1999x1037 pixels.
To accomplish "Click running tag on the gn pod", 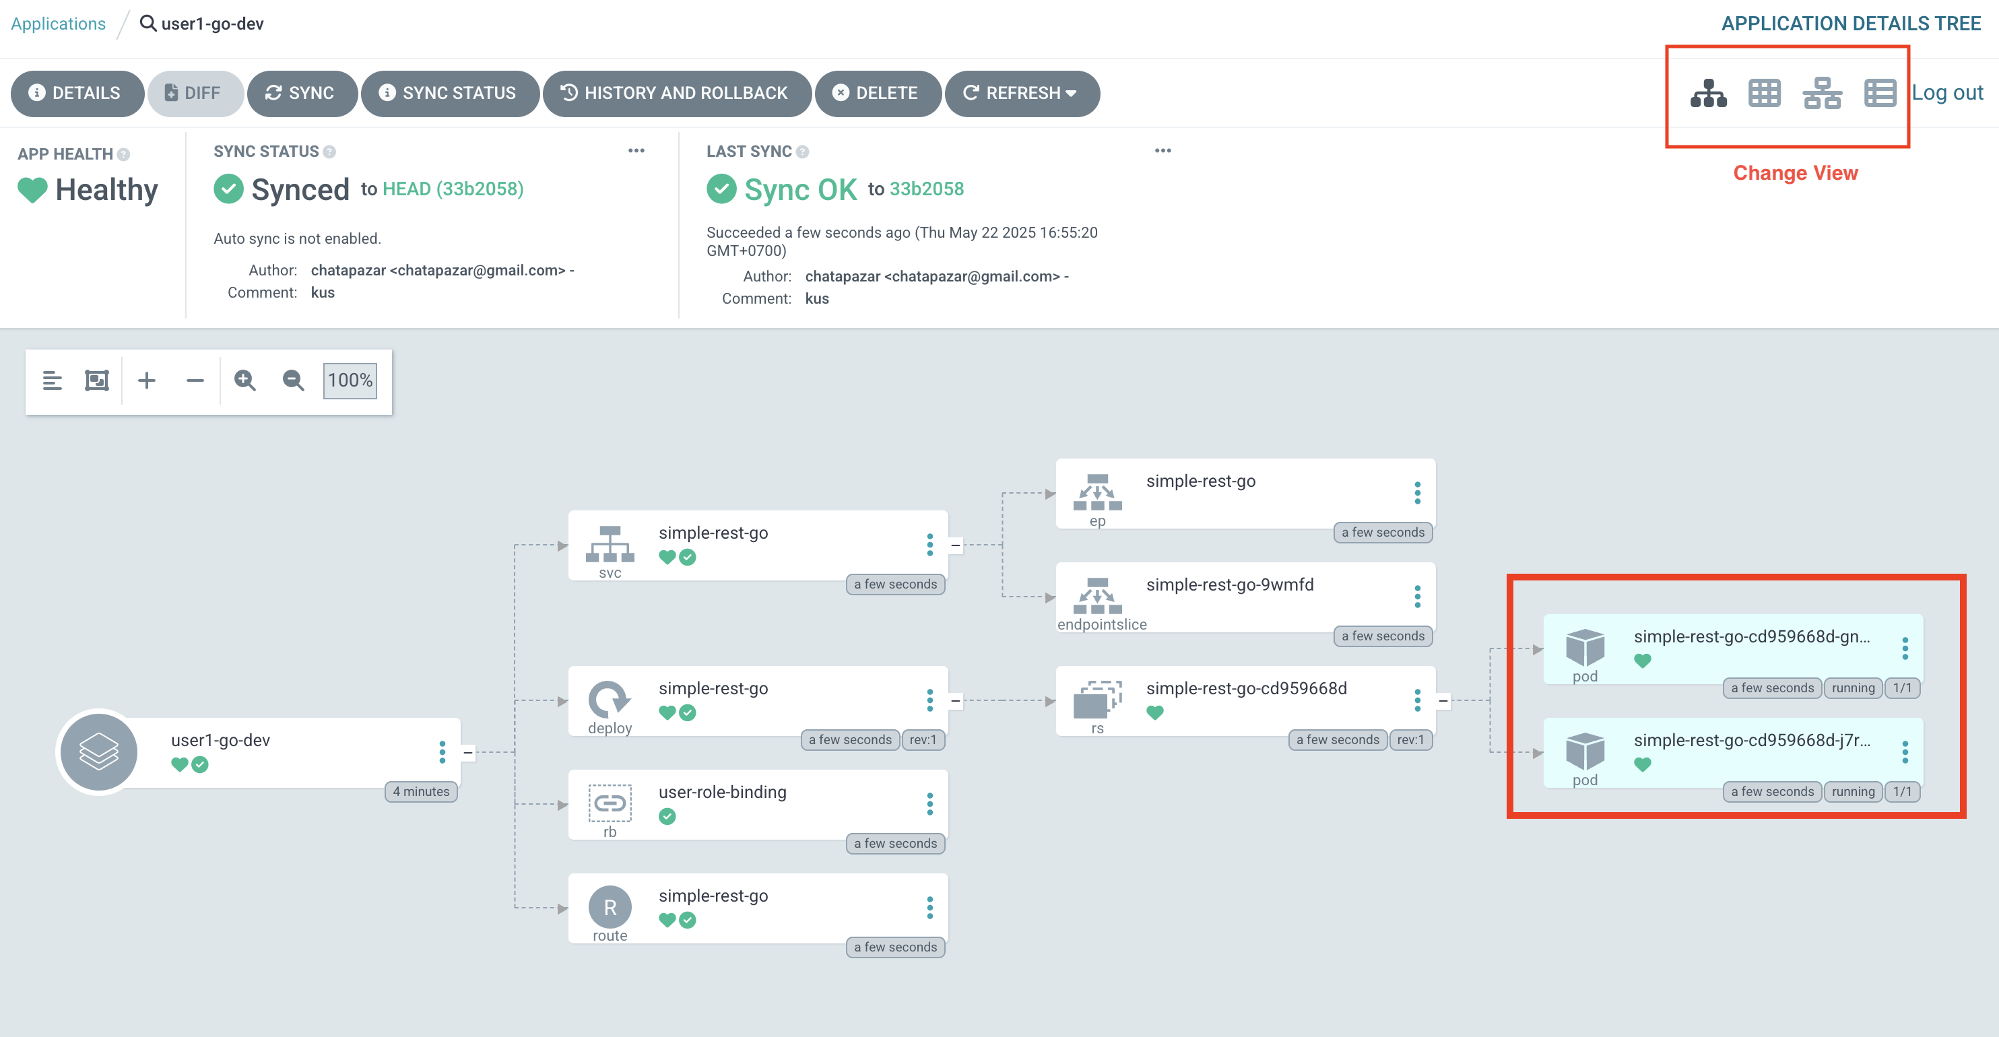I will 1852,688.
